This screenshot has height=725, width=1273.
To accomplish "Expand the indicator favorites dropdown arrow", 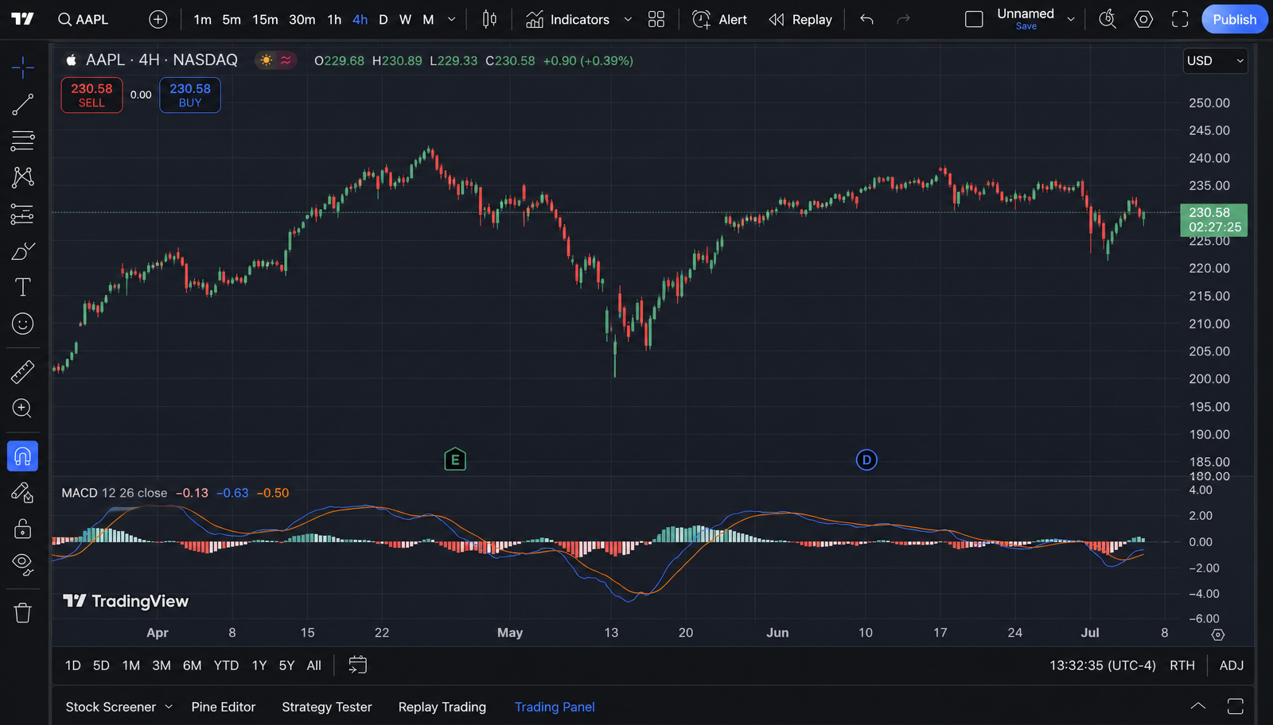I will (x=628, y=19).
